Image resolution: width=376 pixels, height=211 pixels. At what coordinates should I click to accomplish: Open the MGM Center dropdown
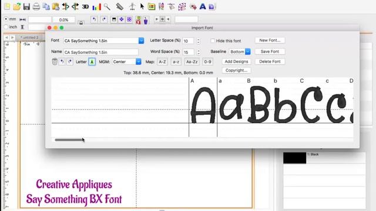(x=127, y=62)
